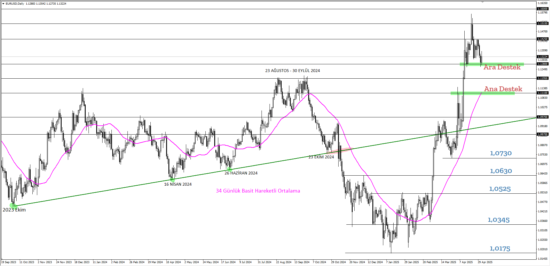The image size is (550, 266).
Task: Click the 1.09700 horizontal line price tag
Action: [543, 117]
